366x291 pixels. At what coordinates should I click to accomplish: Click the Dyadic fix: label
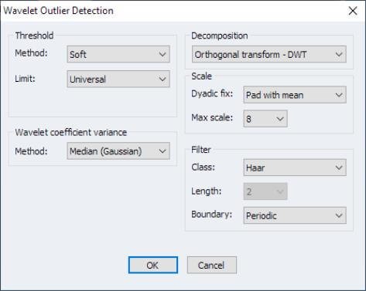tap(212, 93)
